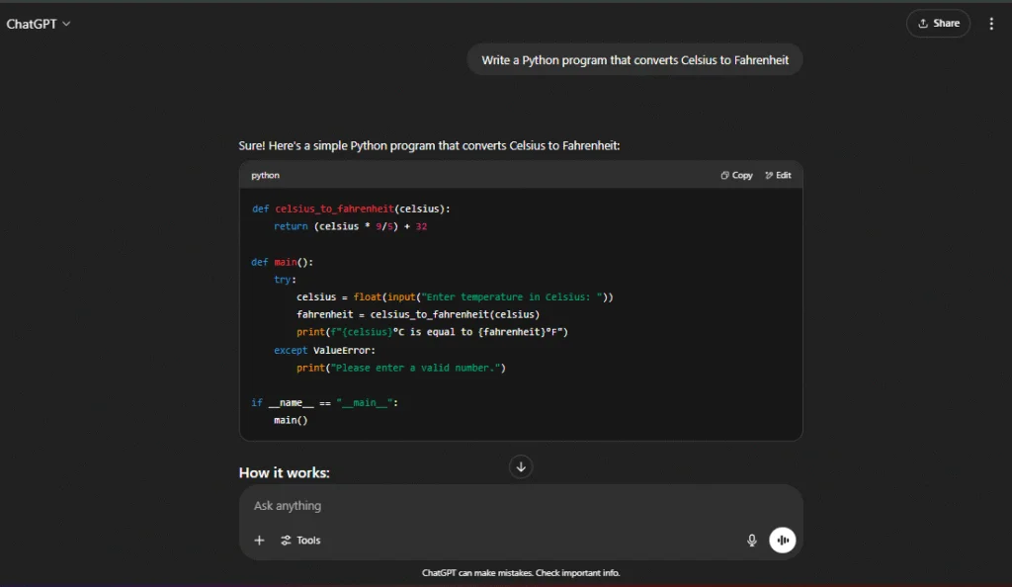Click the 'fahrenheit = celsius_to_fahrenheit(celsius)' line
The image size is (1012, 587).
418,315
